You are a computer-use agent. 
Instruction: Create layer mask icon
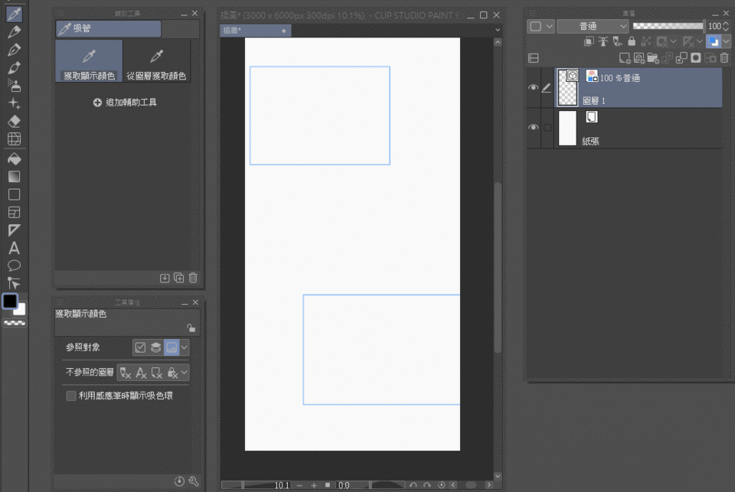pos(696,58)
